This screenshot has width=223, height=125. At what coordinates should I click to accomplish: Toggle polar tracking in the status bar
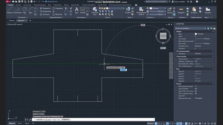[x=168, y=124]
